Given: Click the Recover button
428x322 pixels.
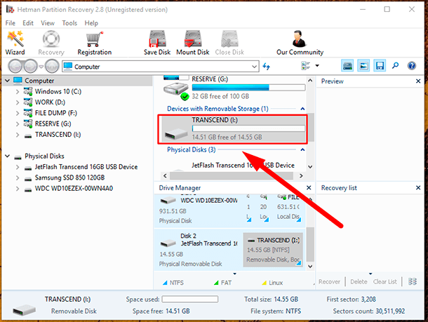Looking at the screenshot, I should (329, 281).
